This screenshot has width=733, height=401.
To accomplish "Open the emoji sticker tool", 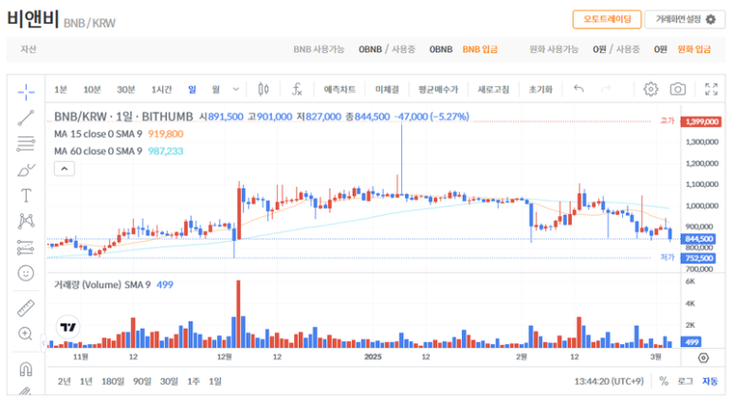I will pyautogui.click(x=26, y=273).
